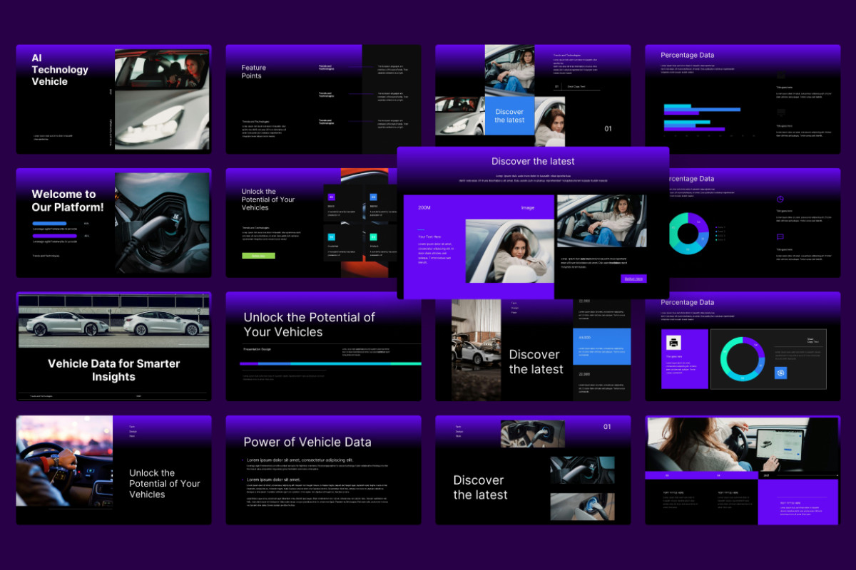The width and height of the screenshot is (856, 570).
Task: Click the purple Button Here link
Action: pyautogui.click(x=633, y=278)
